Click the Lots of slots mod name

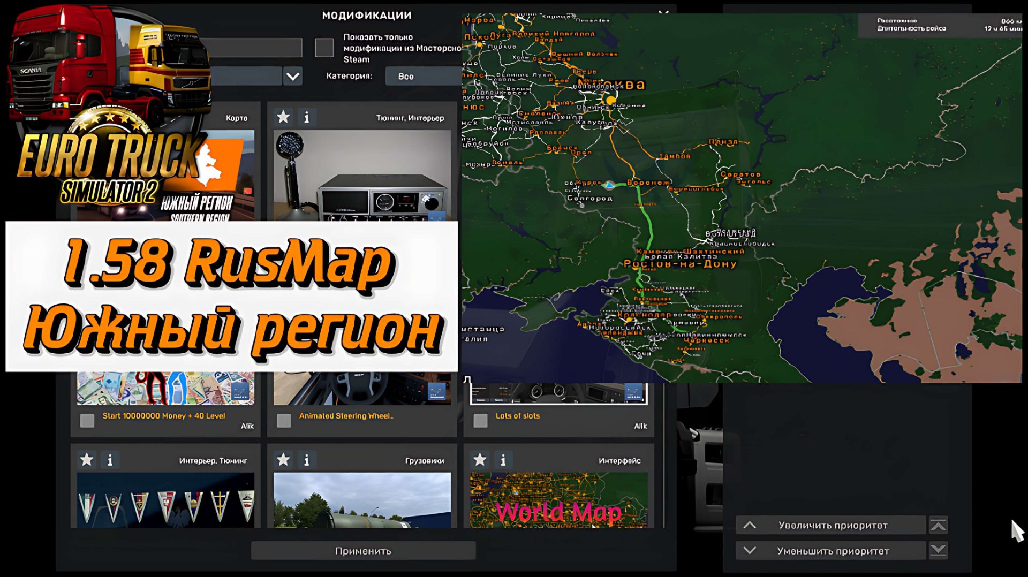point(518,416)
